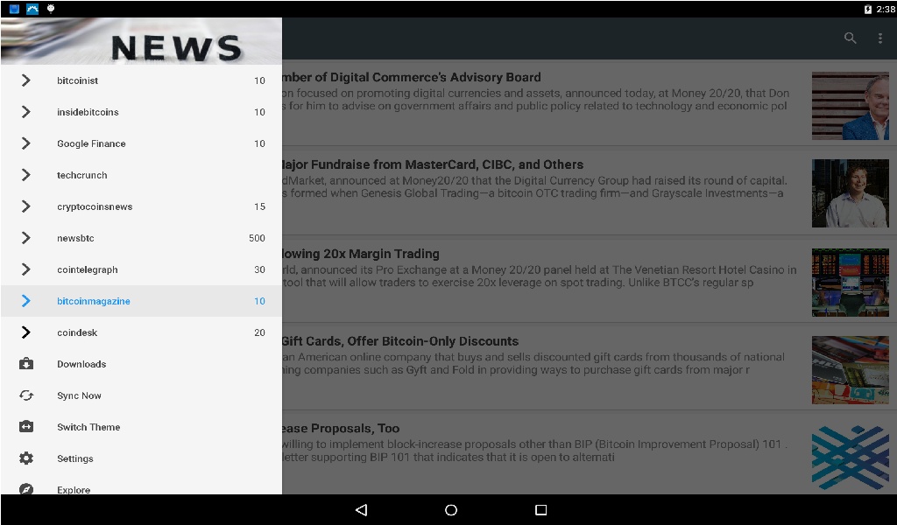Tap the Android home button
The width and height of the screenshot is (897, 525).
coord(451,509)
